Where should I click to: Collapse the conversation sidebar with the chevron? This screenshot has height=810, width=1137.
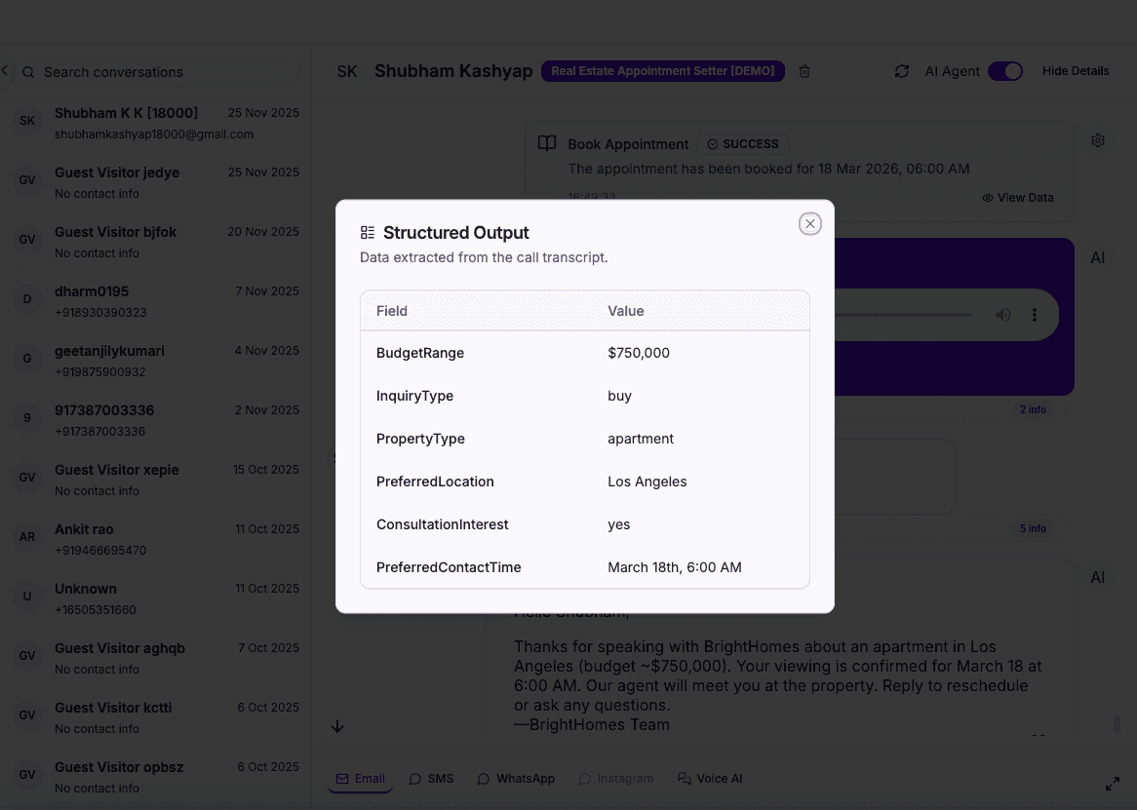click(x=4, y=70)
